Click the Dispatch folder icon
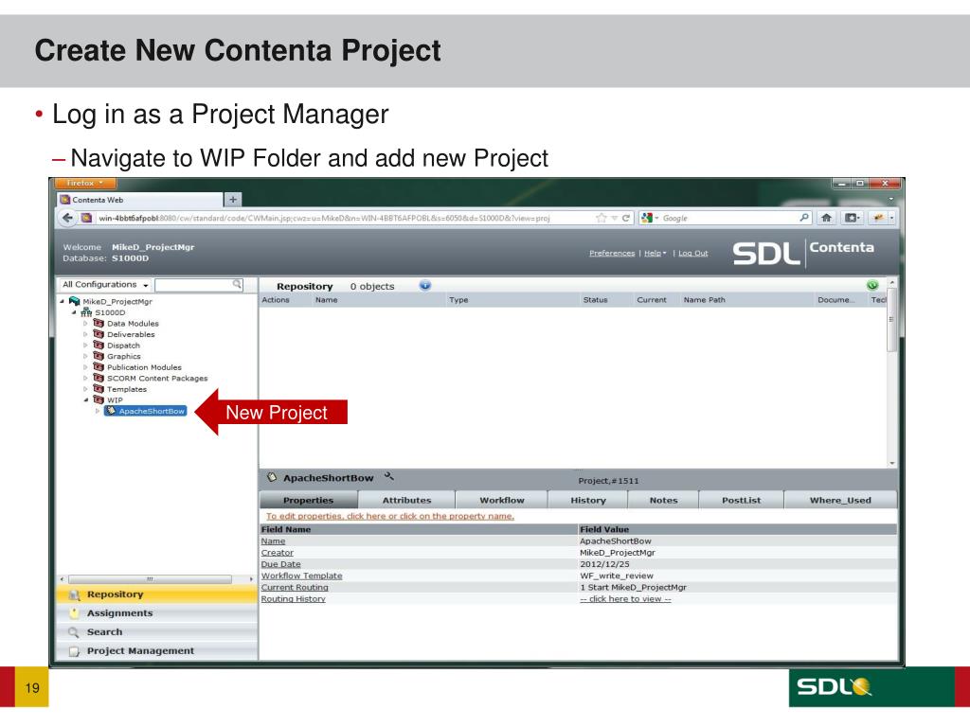Image resolution: width=970 pixels, height=727 pixels. click(99, 345)
